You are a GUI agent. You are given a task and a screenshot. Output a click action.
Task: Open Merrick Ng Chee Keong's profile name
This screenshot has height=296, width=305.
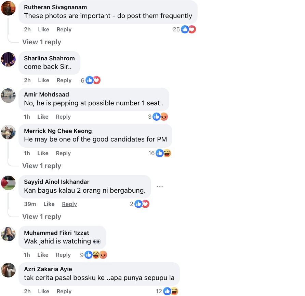[x=58, y=131]
